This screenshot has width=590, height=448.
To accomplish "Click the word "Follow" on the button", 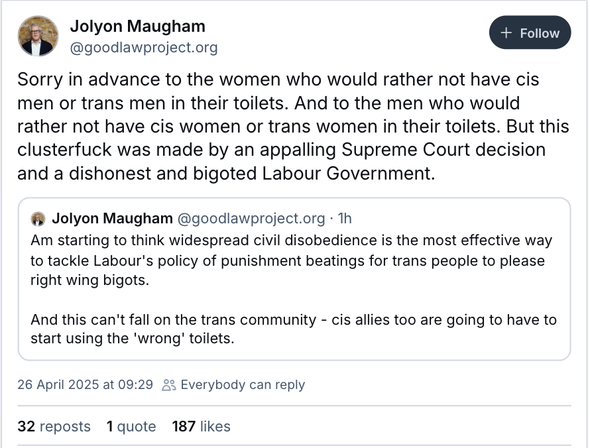I will (540, 33).
